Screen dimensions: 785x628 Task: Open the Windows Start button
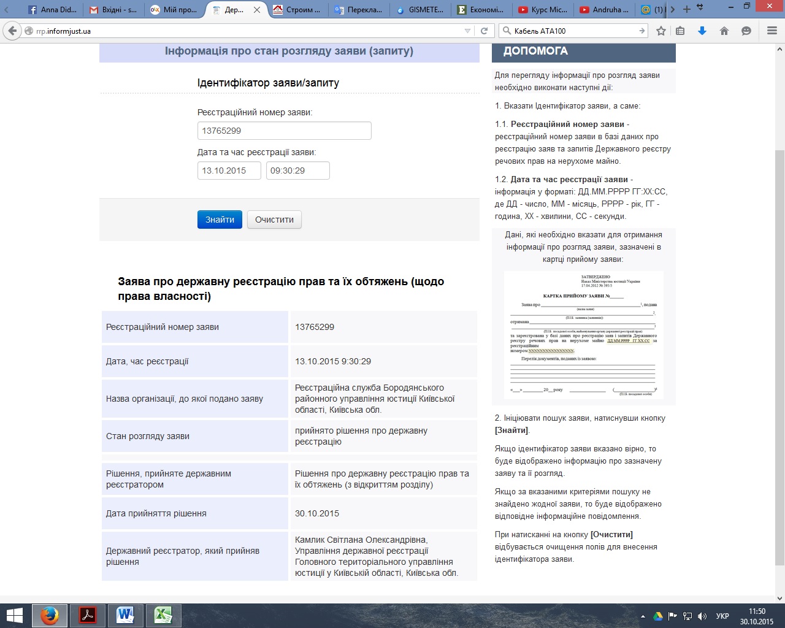(x=14, y=616)
